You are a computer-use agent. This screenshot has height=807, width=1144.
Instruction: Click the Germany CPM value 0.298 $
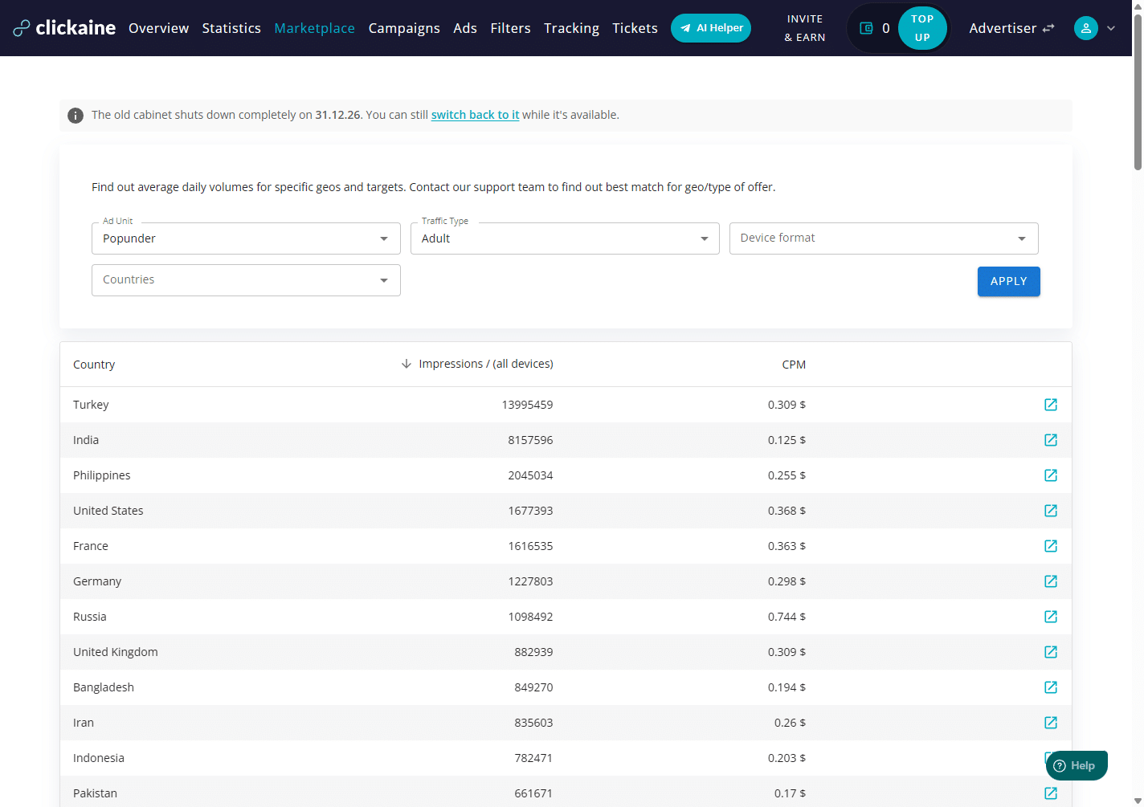click(786, 581)
